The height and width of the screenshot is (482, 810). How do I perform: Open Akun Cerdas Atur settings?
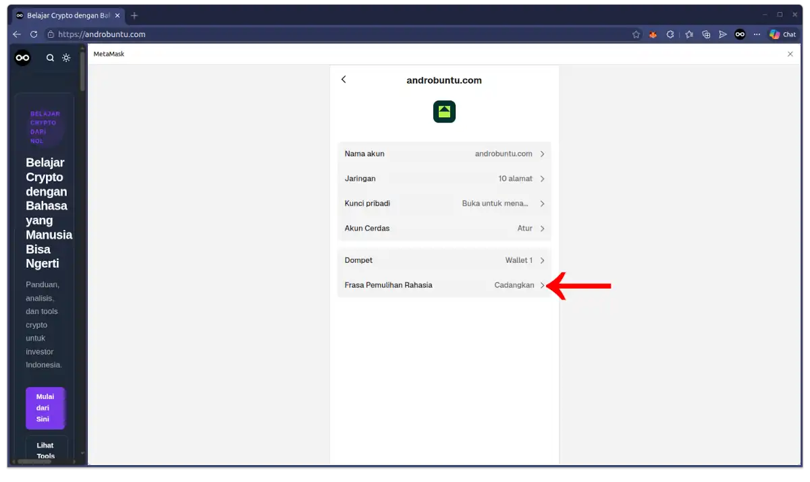coord(444,228)
